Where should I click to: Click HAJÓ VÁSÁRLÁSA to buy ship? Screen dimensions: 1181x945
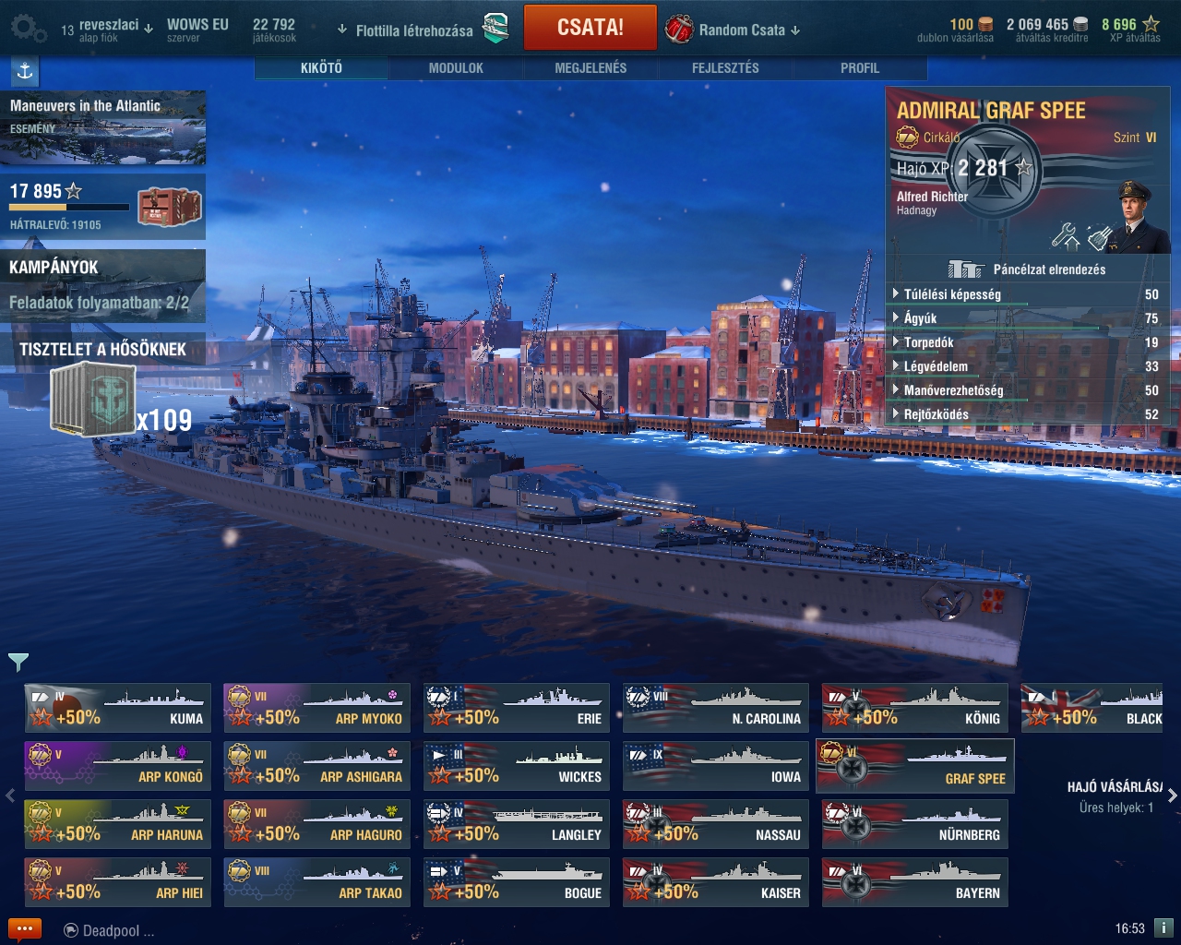click(x=1115, y=787)
